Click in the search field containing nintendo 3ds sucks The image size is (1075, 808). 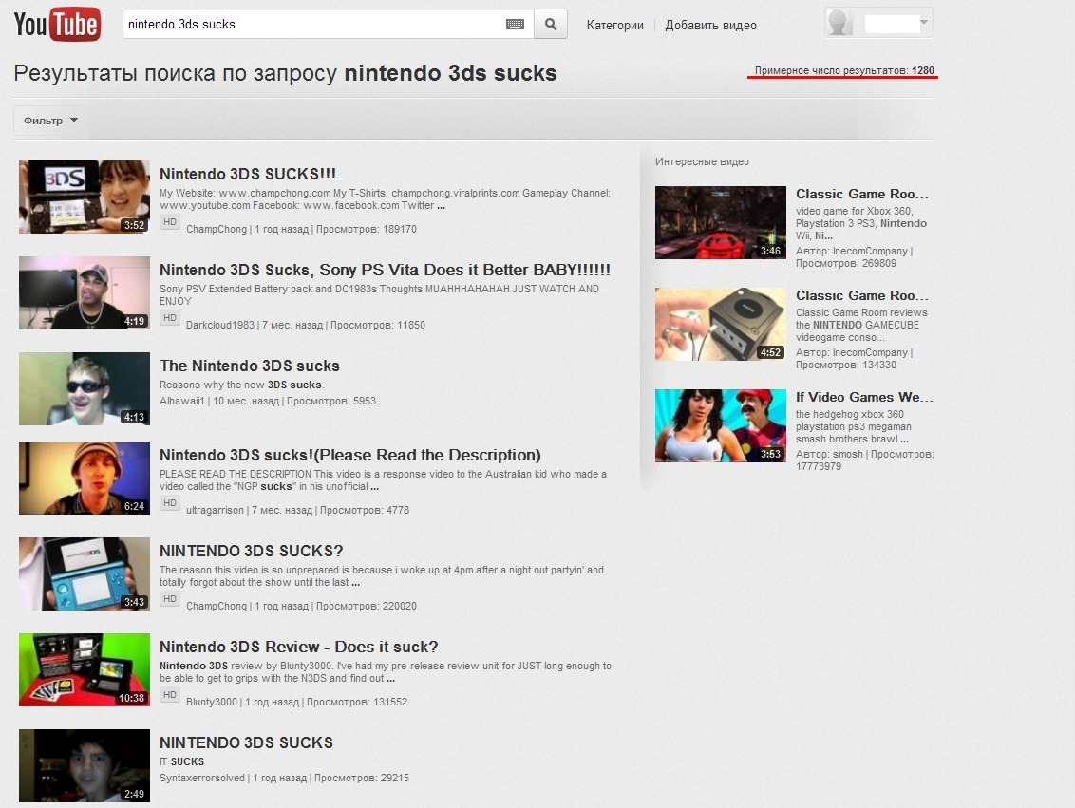[313, 25]
